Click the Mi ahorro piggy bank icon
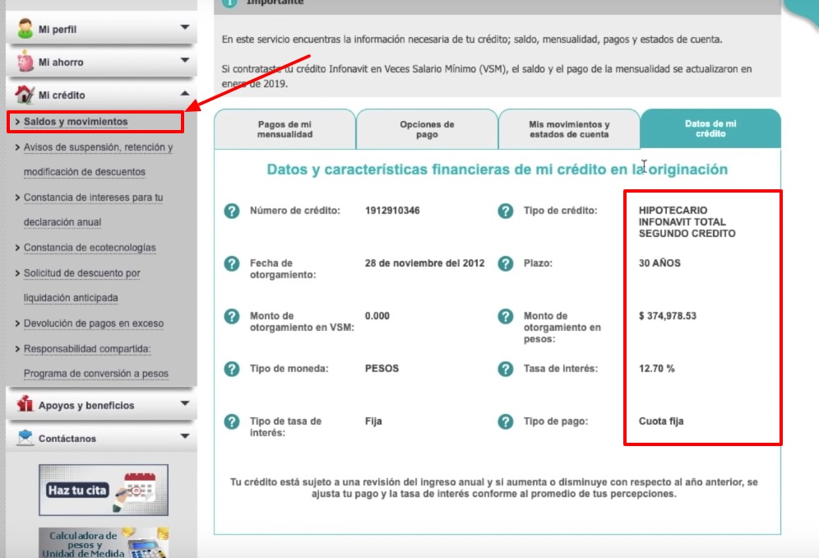Image resolution: width=819 pixels, height=558 pixels. click(x=25, y=61)
